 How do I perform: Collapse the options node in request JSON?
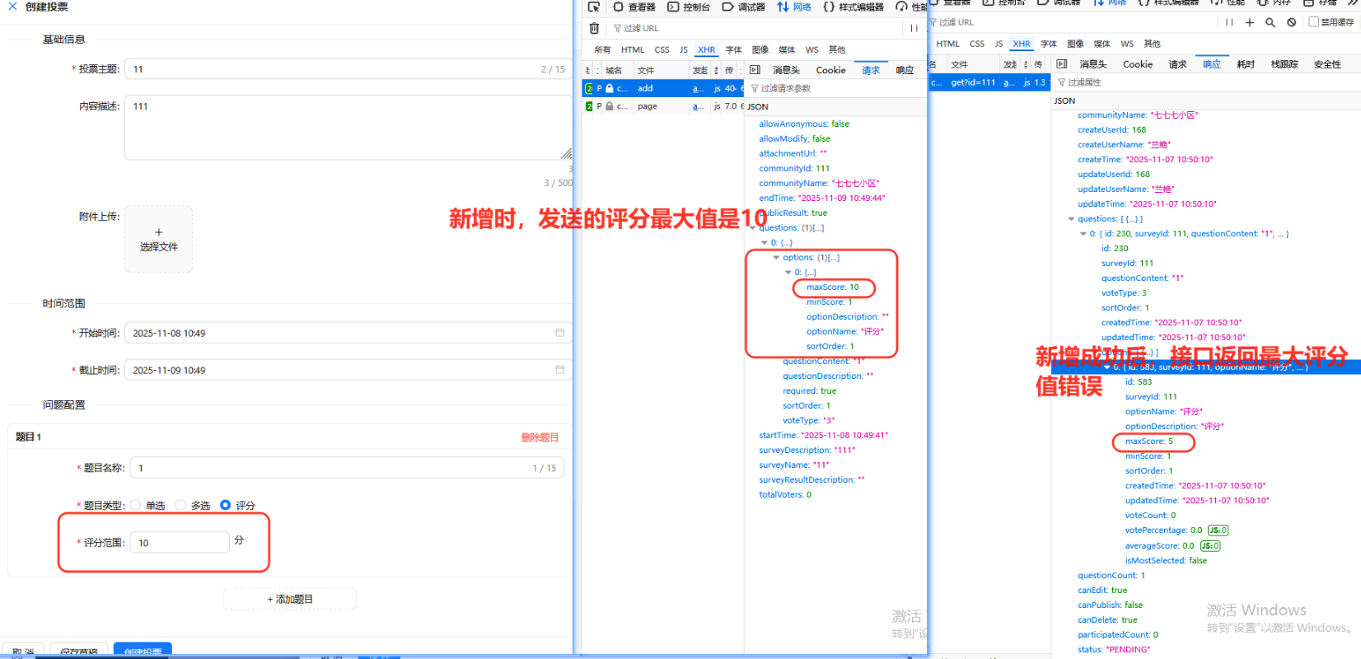click(x=776, y=257)
